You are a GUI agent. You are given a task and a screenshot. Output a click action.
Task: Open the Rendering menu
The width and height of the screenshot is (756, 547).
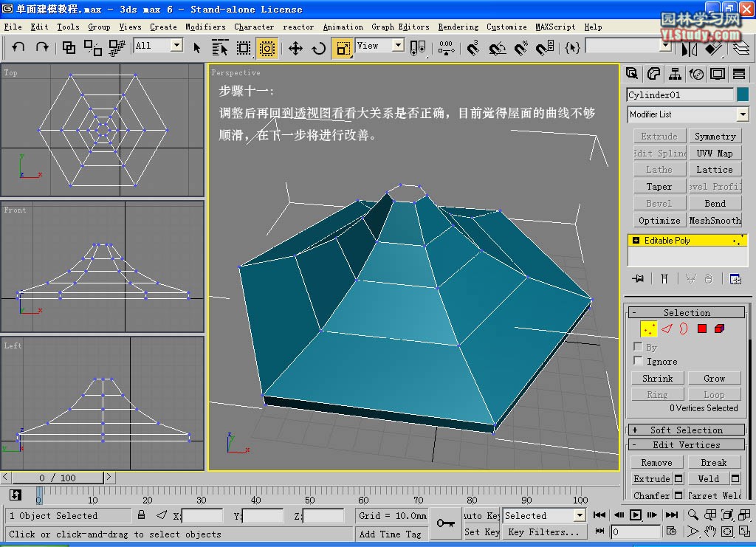458,27
